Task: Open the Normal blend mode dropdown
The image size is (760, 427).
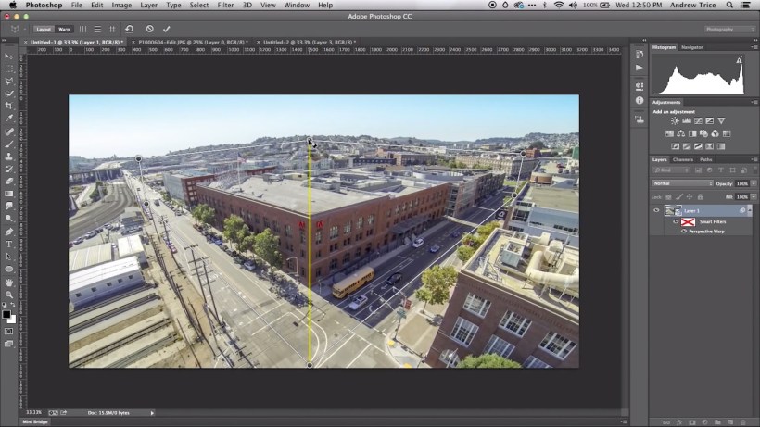Action: [x=683, y=183]
